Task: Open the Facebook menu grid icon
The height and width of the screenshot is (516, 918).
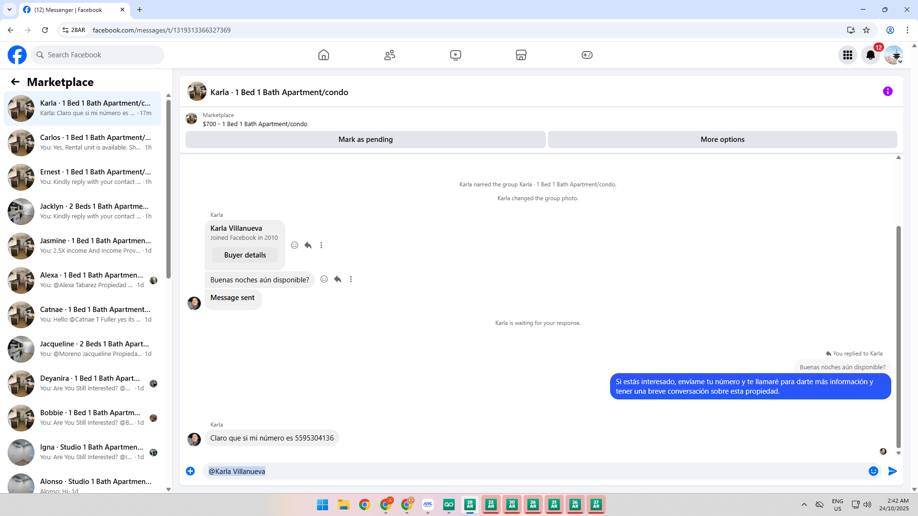Action: 848,55
